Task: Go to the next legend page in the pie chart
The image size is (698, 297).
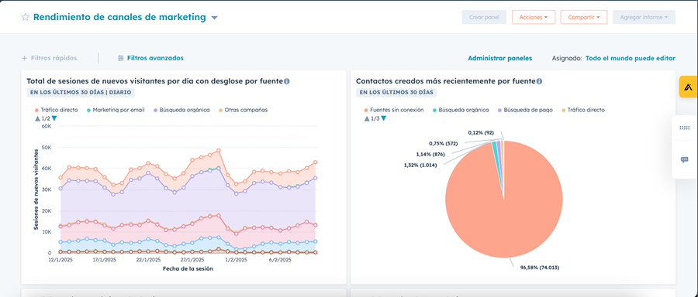Action: (383, 118)
